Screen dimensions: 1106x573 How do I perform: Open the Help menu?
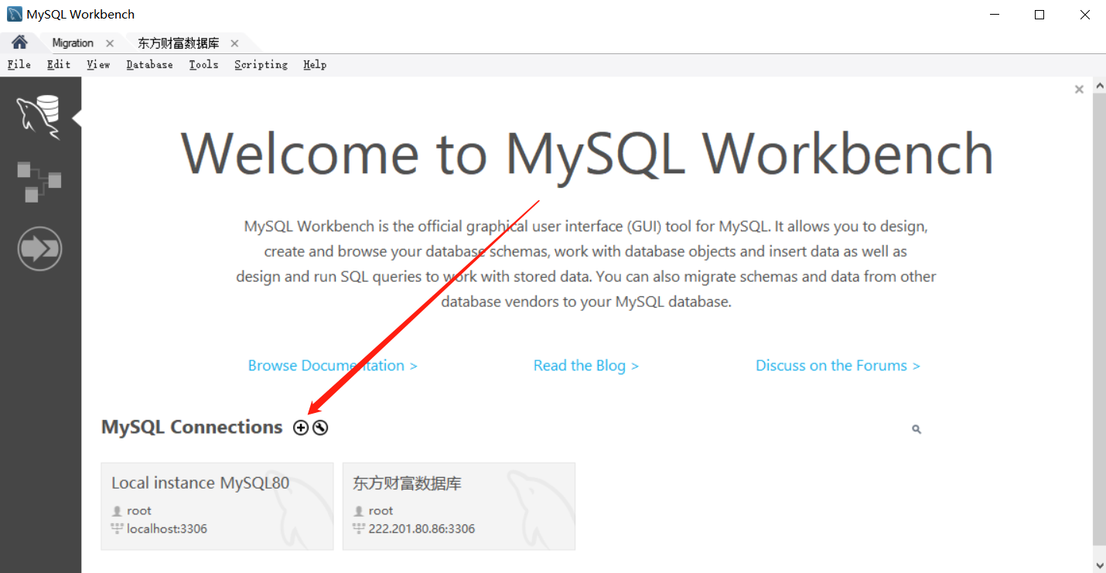click(315, 65)
